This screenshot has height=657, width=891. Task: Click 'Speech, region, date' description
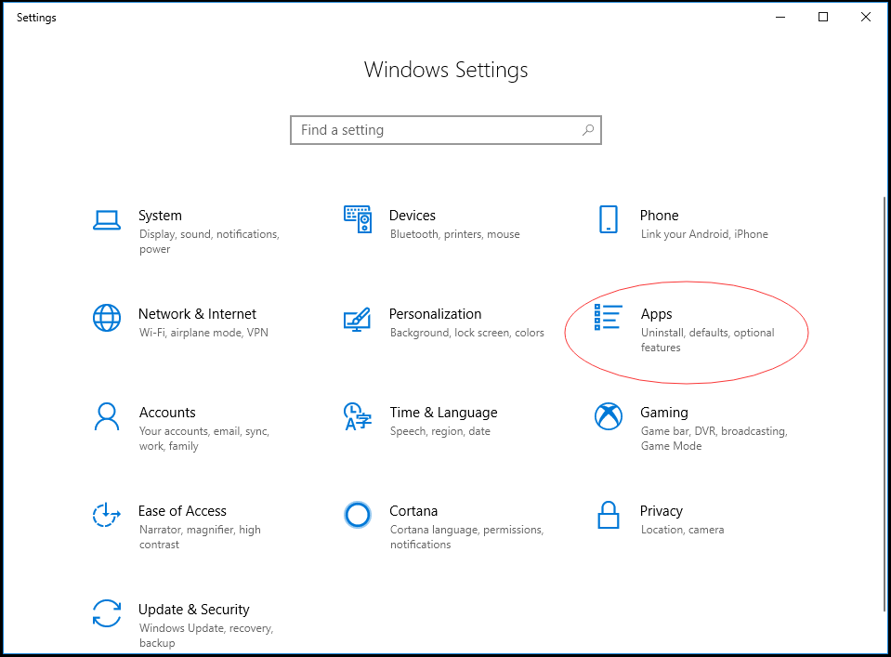[439, 431]
